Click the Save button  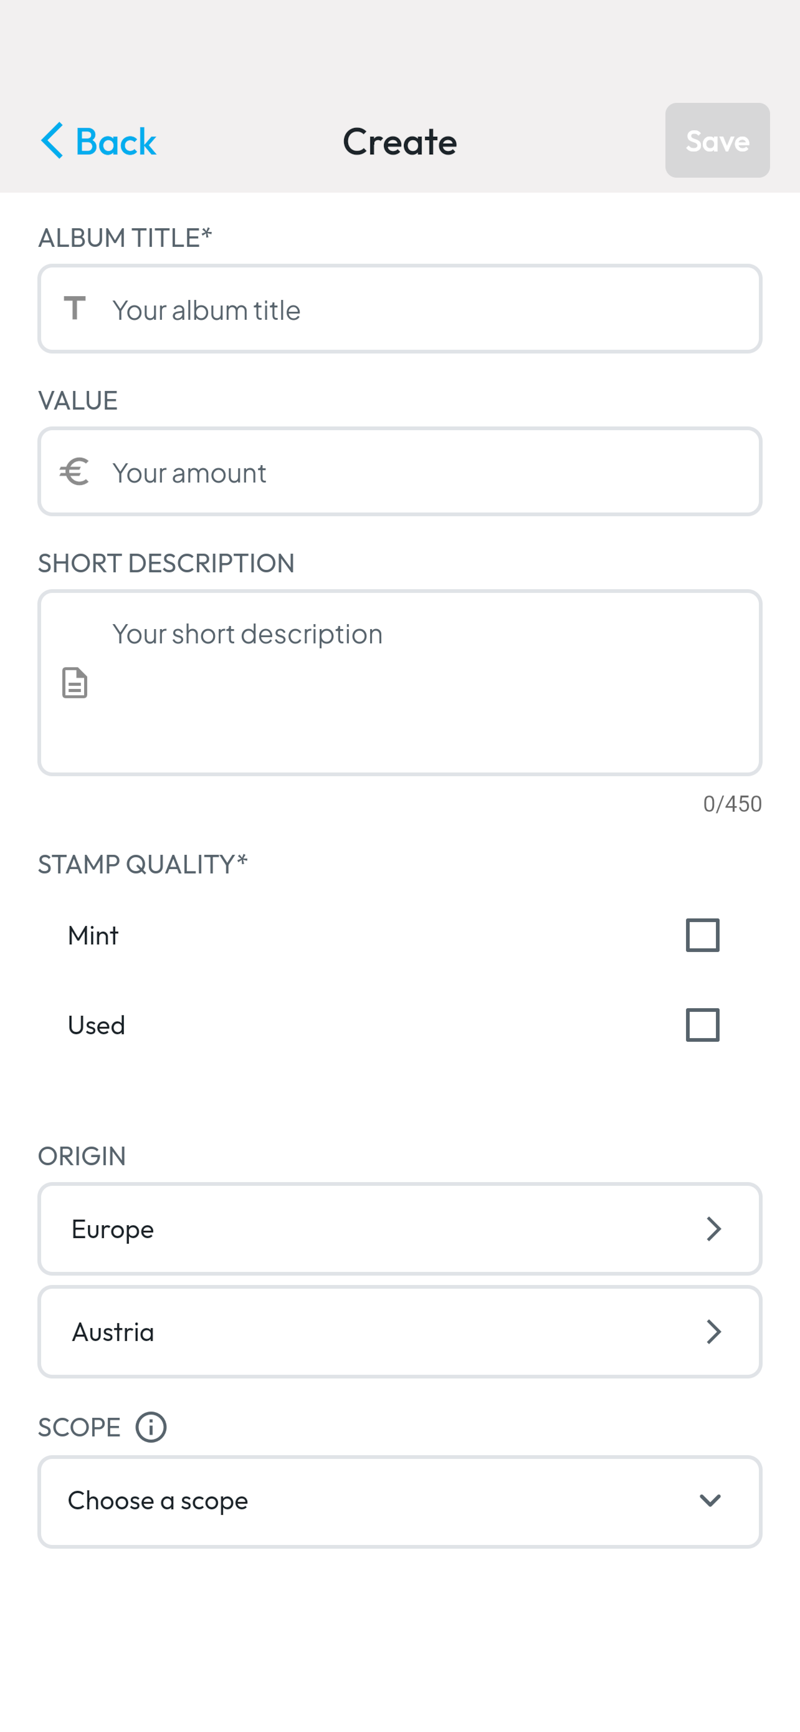pyautogui.click(x=717, y=140)
